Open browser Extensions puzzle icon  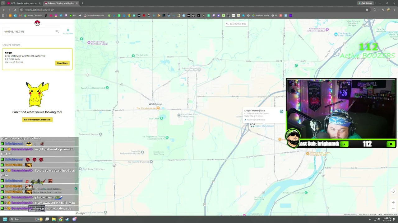tap(375, 10)
